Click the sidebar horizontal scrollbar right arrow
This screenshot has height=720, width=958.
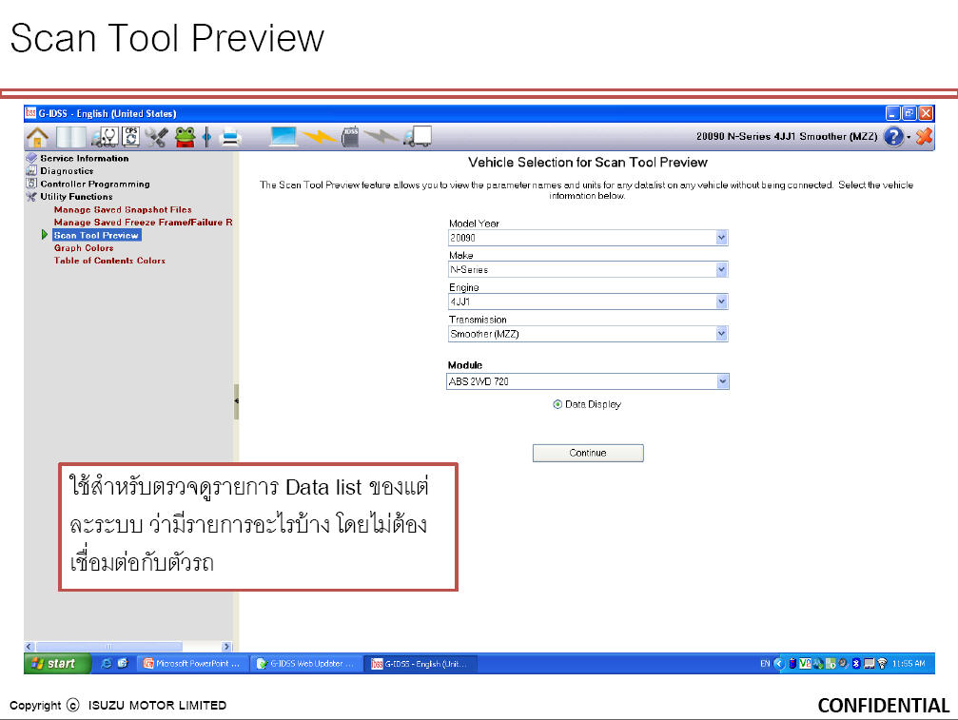click(226, 646)
